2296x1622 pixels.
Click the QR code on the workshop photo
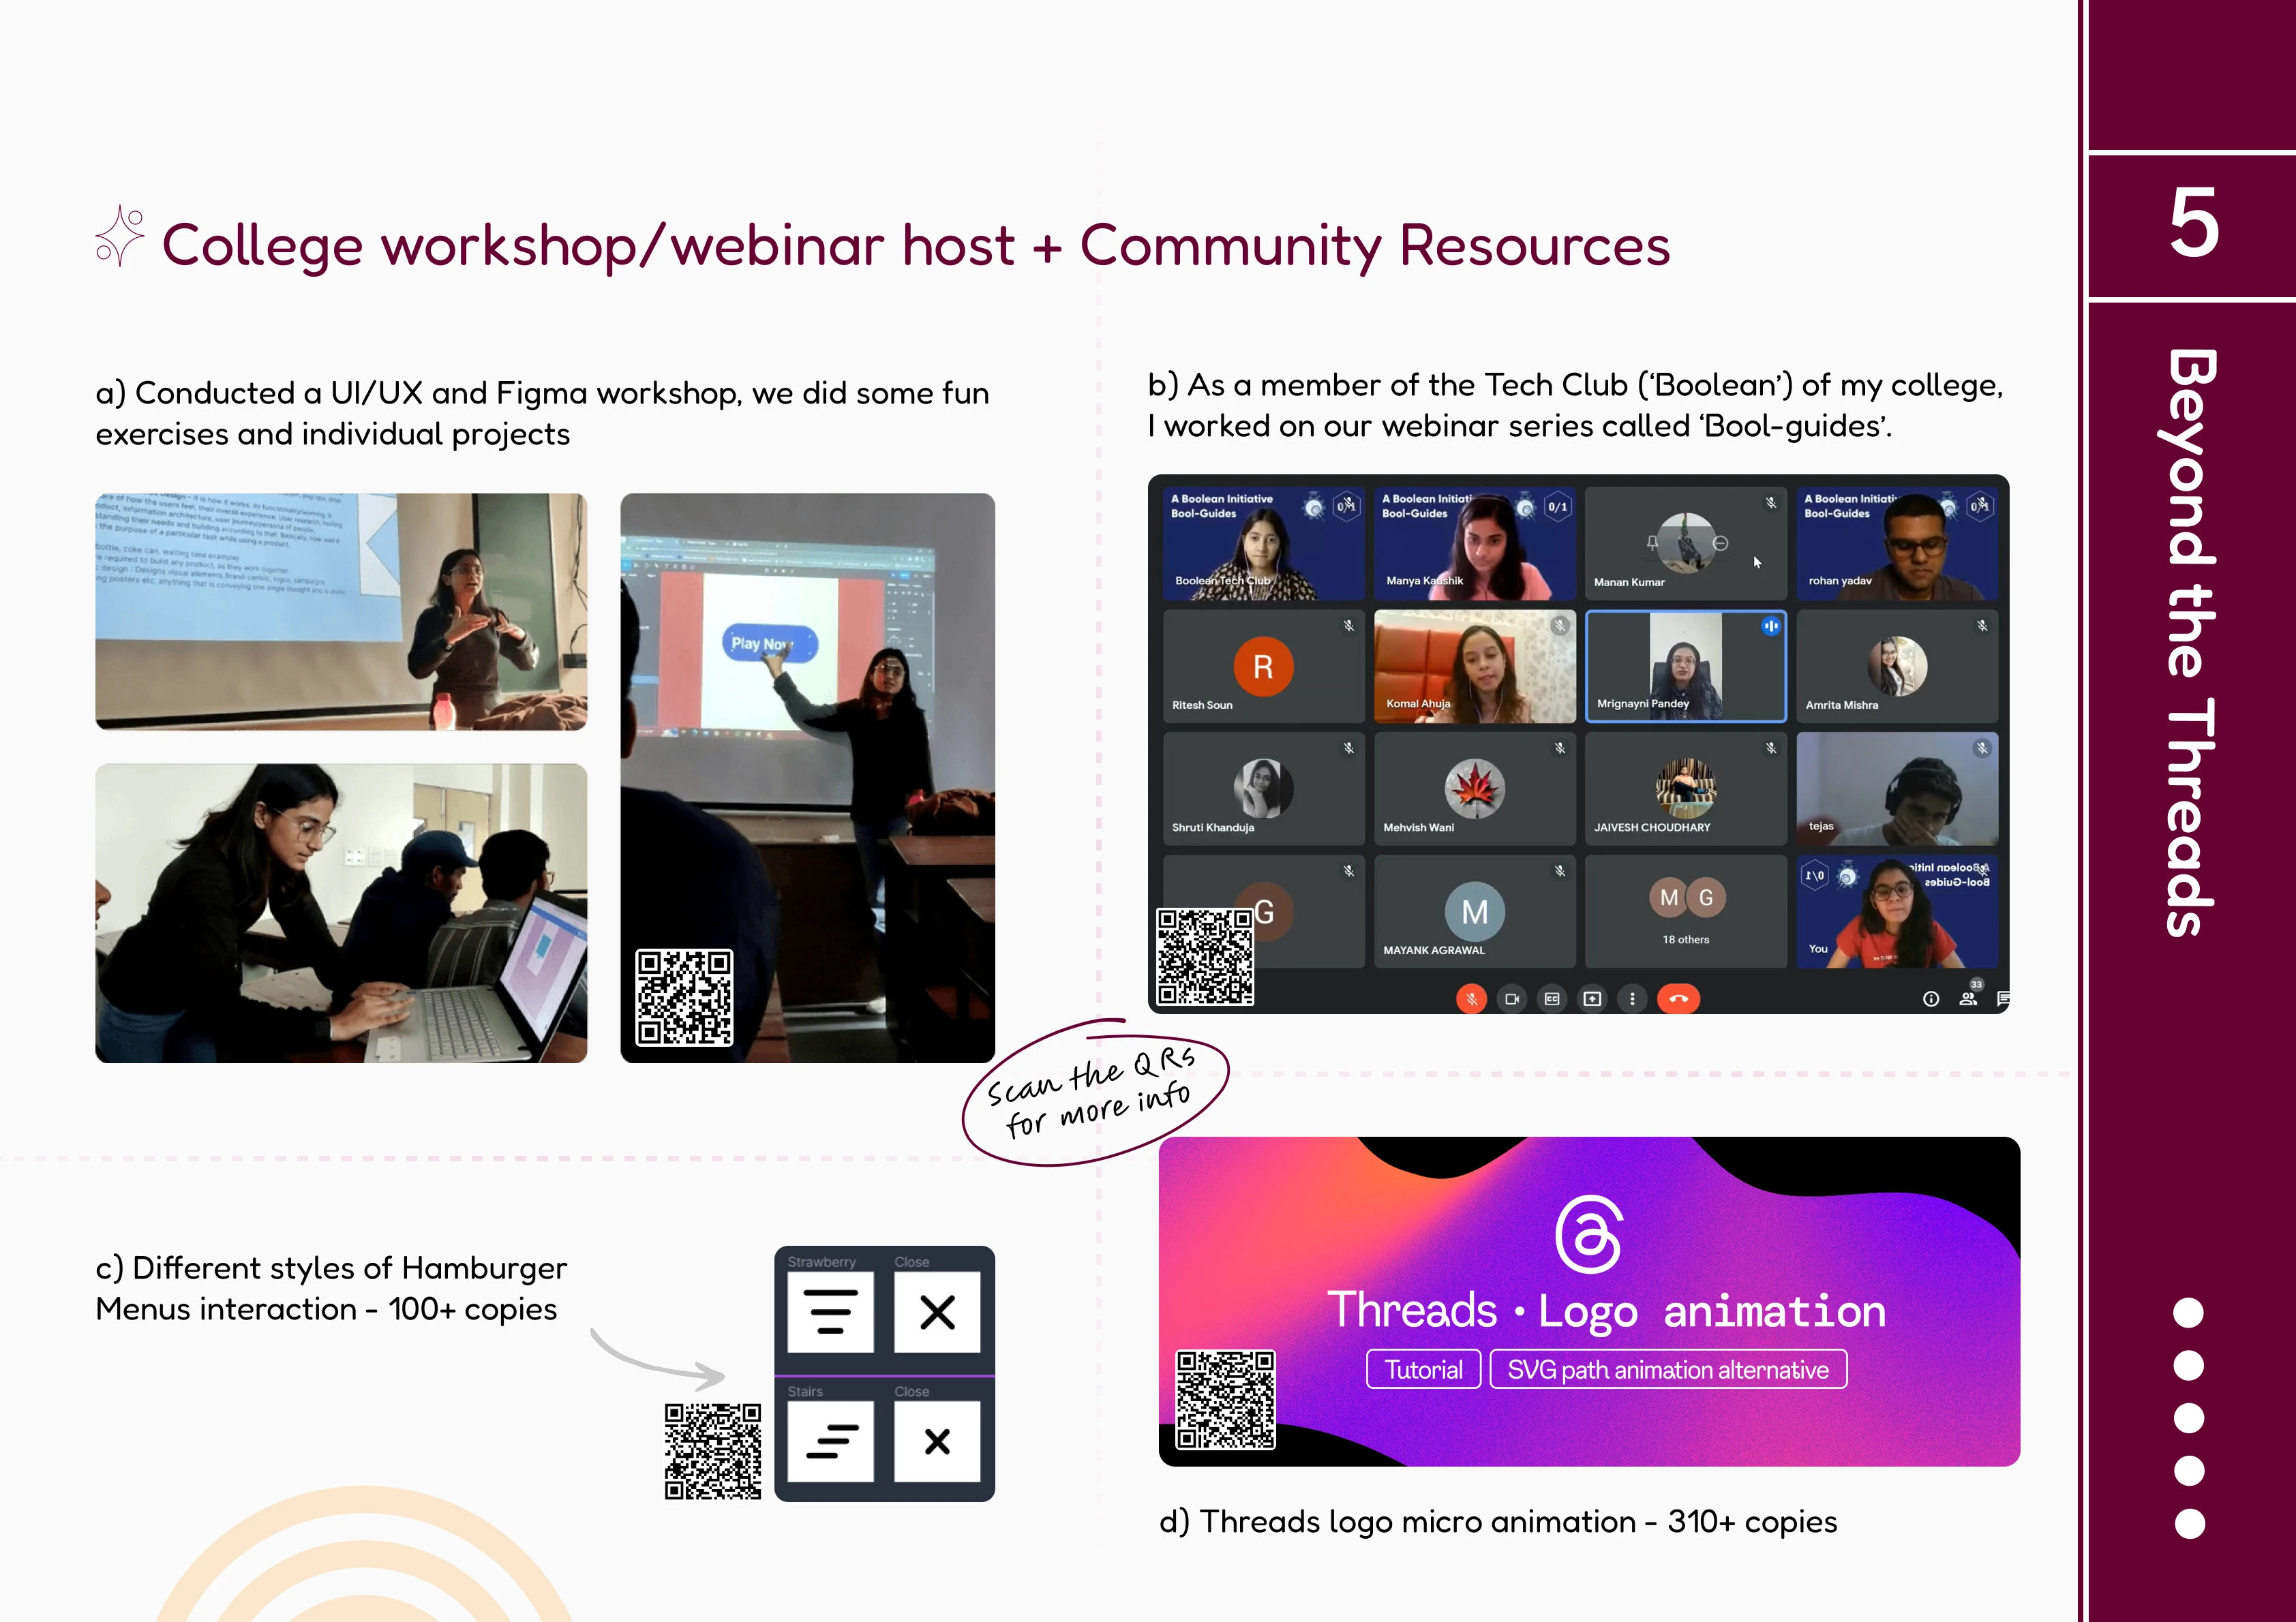[x=685, y=997]
